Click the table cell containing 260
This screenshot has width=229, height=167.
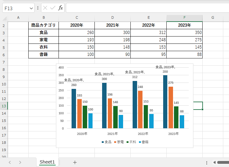(77, 33)
